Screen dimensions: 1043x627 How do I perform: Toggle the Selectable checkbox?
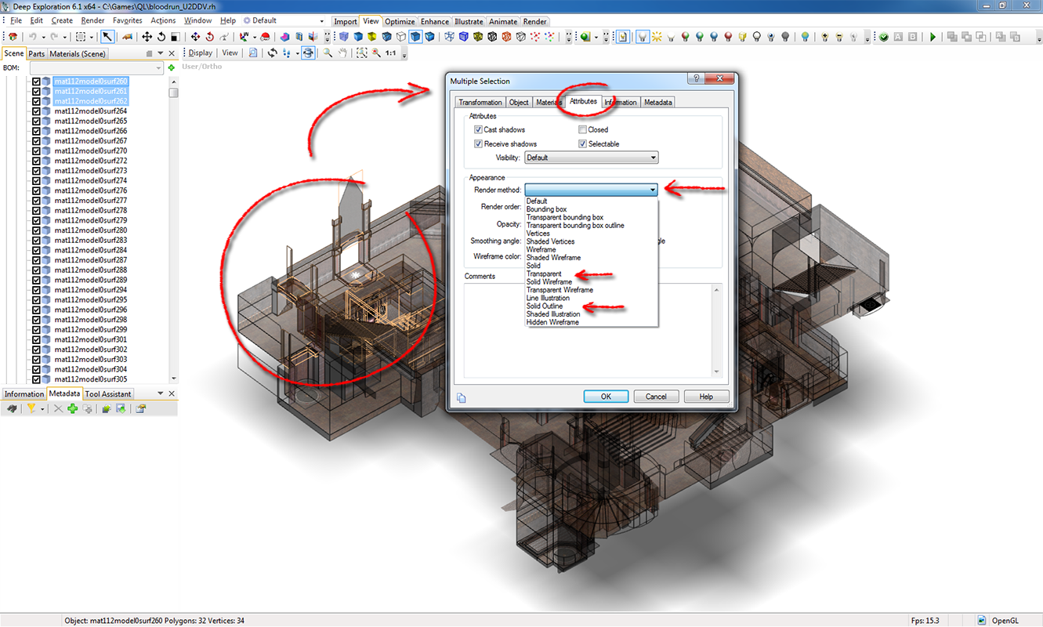582,144
